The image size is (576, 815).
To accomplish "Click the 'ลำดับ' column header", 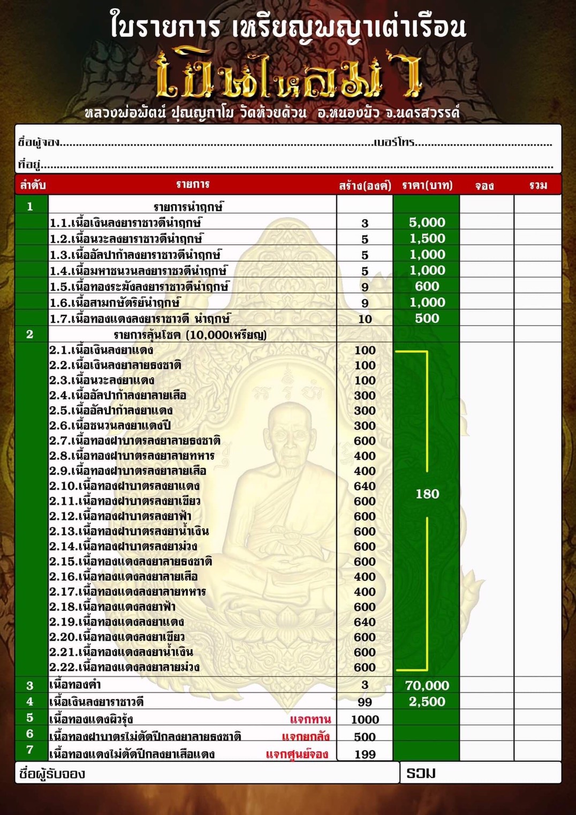I will click(x=33, y=185).
